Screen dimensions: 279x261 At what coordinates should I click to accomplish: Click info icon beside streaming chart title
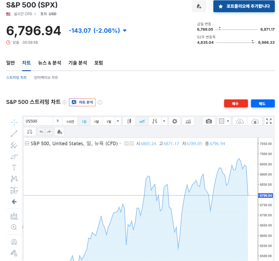pos(64,102)
